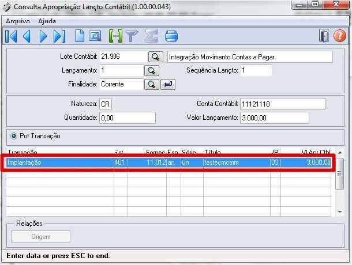
Task: Click grid scrollbar down arrow
Action: point(340,211)
